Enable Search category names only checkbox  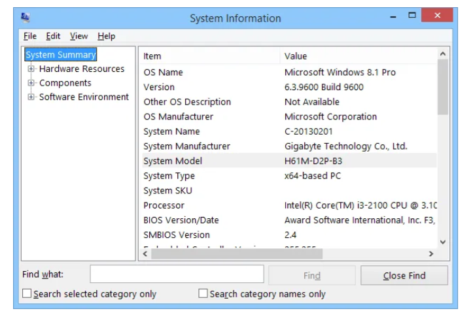[x=203, y=293]
